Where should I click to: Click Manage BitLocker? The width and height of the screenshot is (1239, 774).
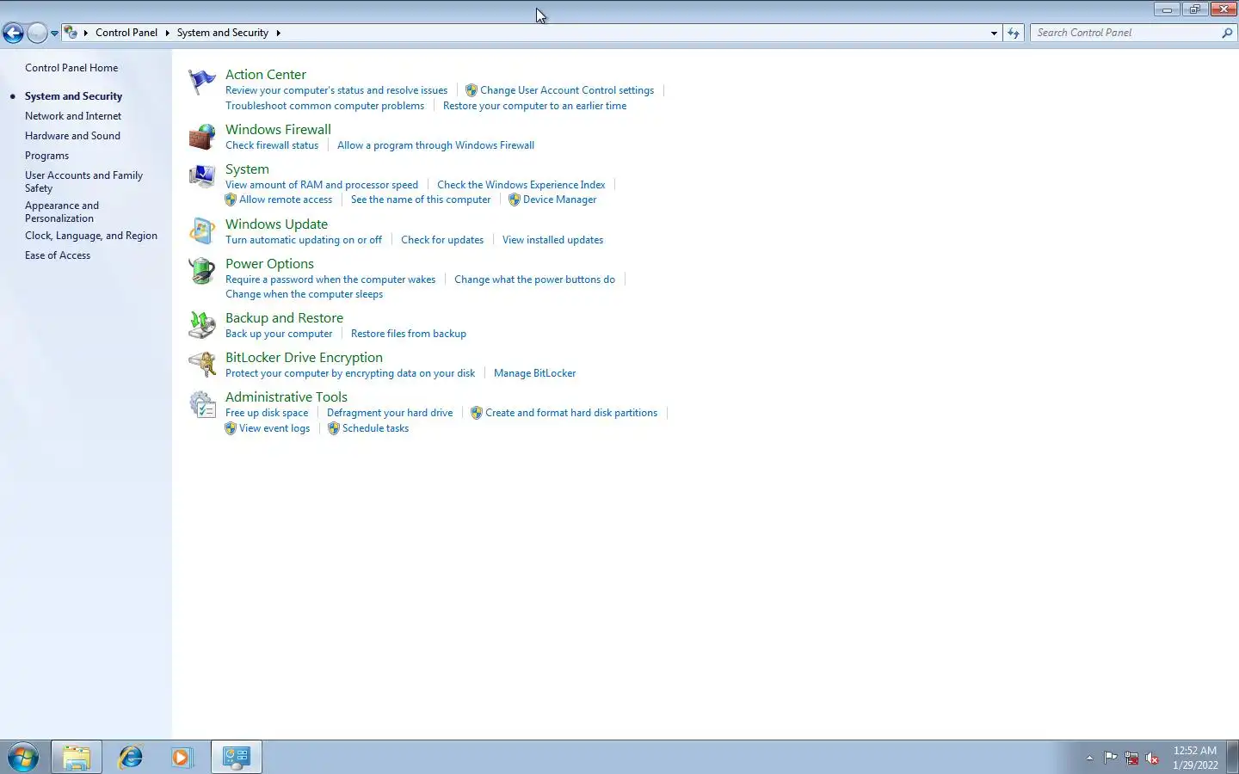pos(534,373)
